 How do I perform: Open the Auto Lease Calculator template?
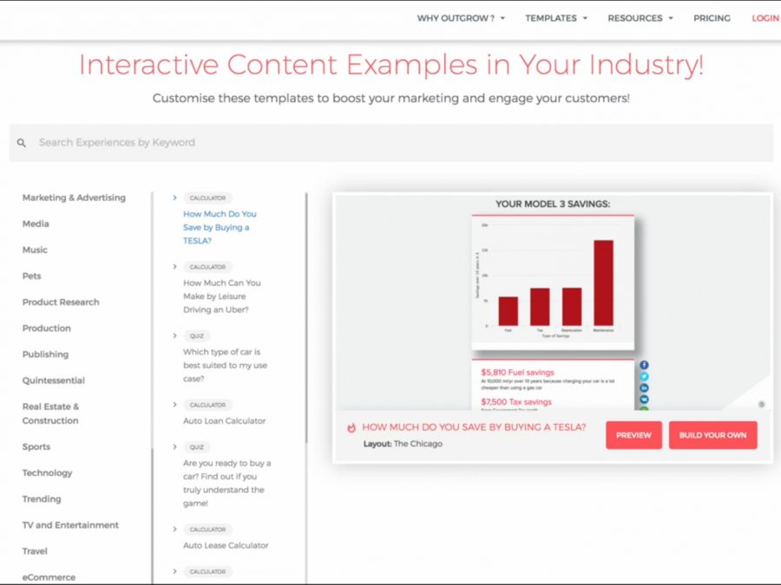226,545
